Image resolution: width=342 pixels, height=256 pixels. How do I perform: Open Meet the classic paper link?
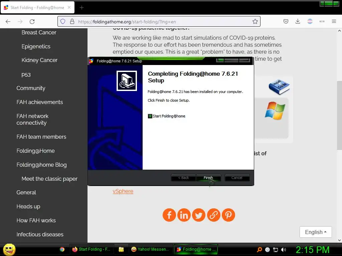[49, 179]
